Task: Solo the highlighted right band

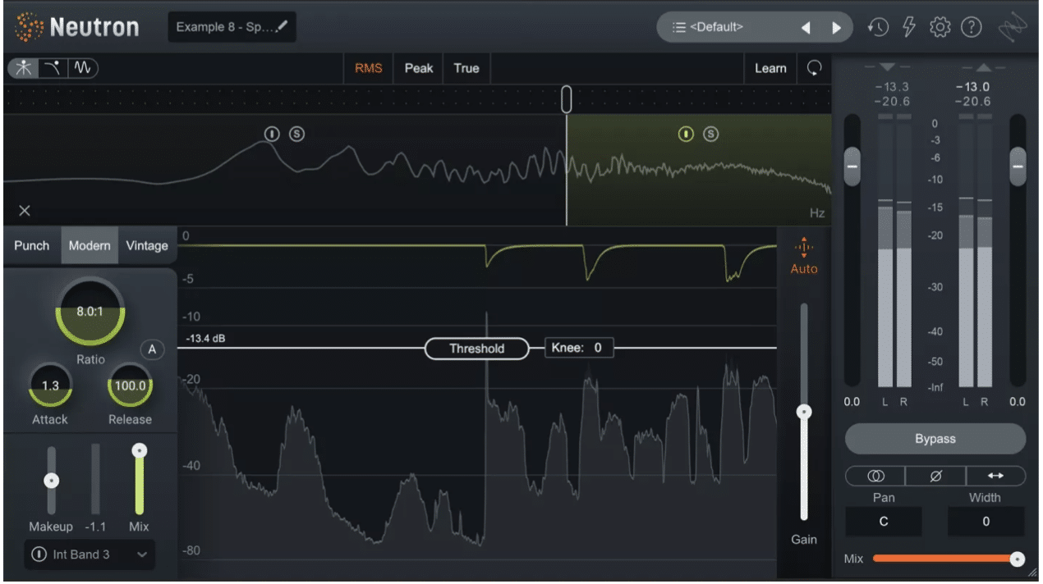Action: click(710, 133)
